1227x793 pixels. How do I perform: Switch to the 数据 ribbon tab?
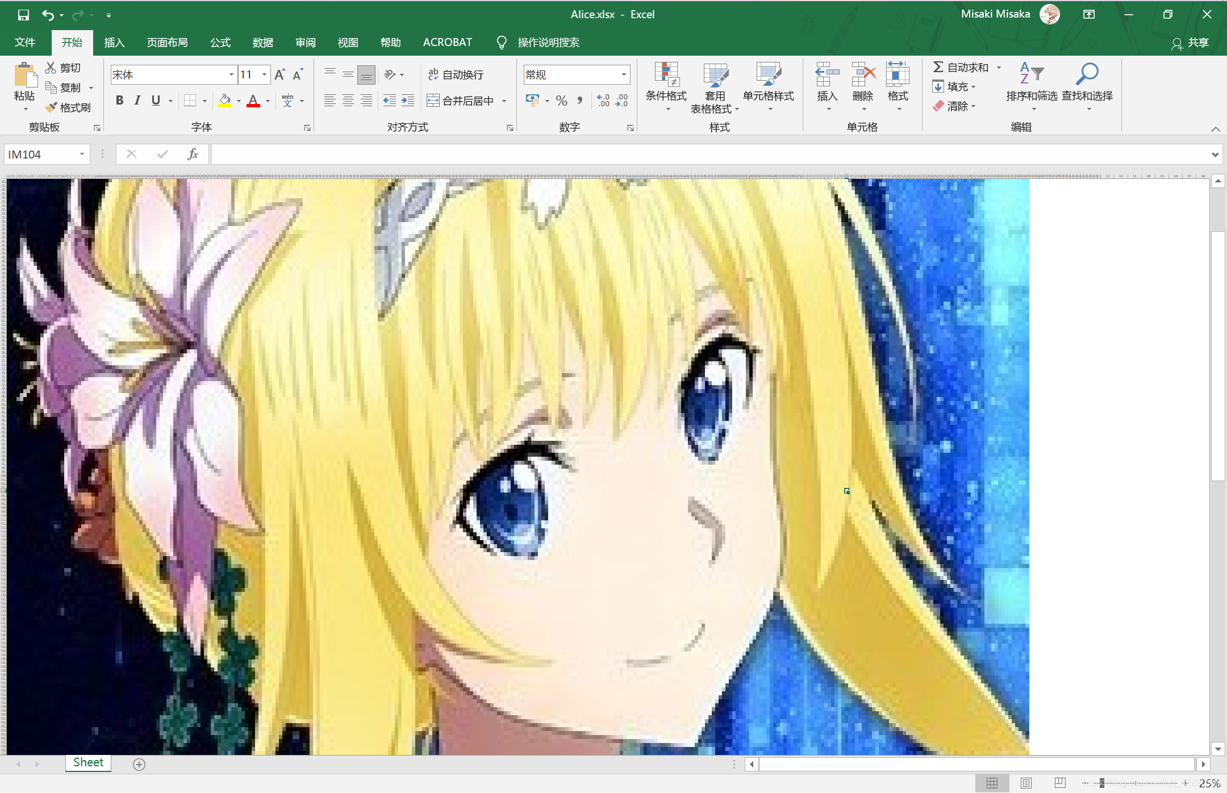(x=262, y=42)
